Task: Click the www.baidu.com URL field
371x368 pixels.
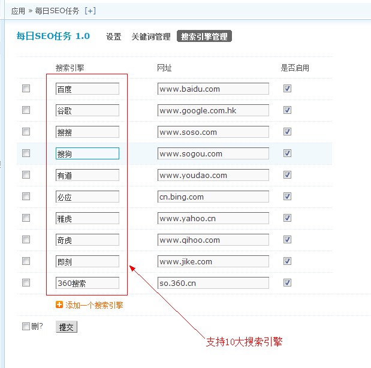Action: click(x=213, y=89)
